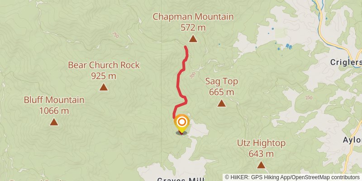The width and height of the screenshot is (362, 181).
Task: Click the Chapman Mountain 572 m label
Action: pos(193,22)
